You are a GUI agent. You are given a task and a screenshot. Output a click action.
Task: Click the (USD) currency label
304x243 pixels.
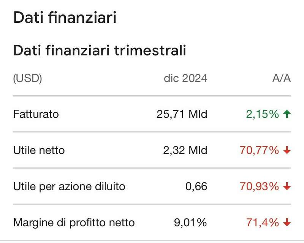point(27,79)
